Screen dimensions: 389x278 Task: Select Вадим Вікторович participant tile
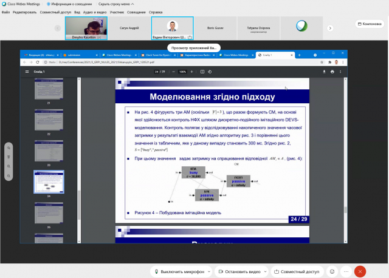(x=173, y=28)
